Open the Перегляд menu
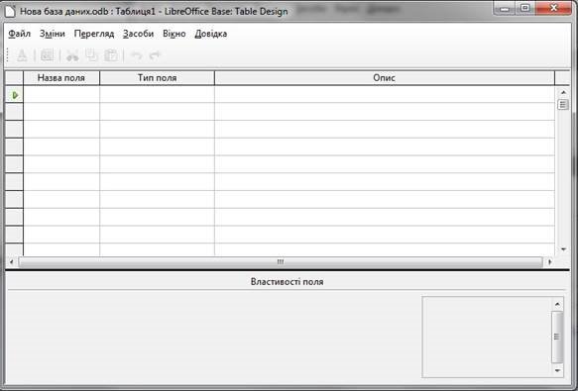Viewport: 578px width, 391px height. click(94, 34)
